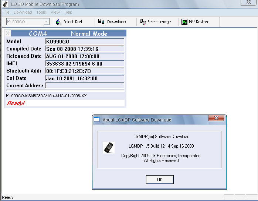
Task: Click the Normal Mode header label
Action: 89,33
